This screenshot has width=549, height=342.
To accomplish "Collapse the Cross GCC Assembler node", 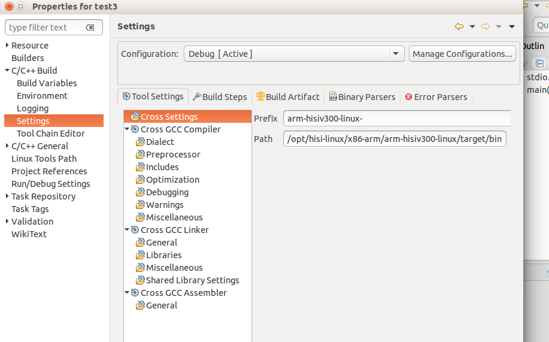I will [127, 292].
